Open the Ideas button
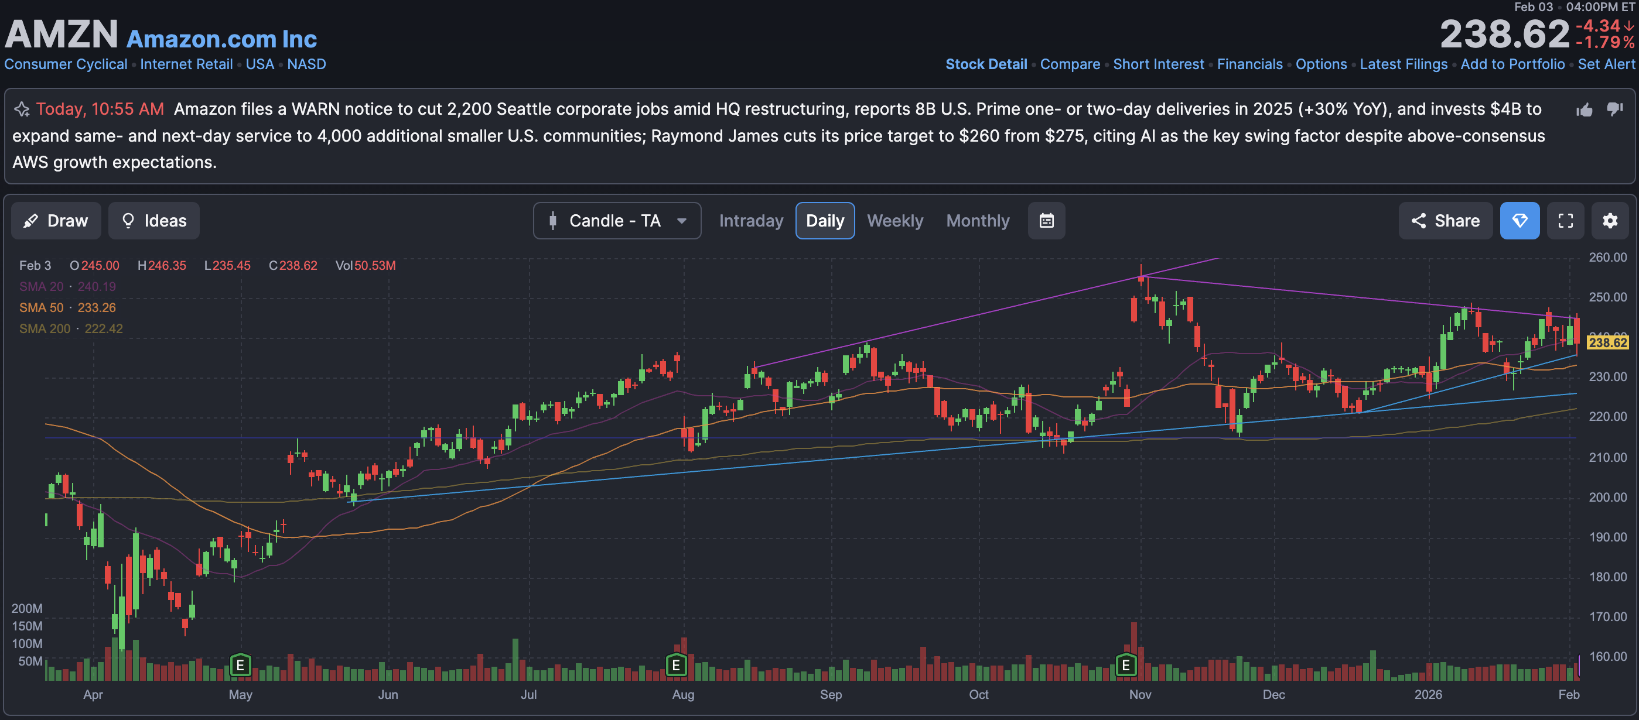This screenshot has width=1639, height=720. 154,221
